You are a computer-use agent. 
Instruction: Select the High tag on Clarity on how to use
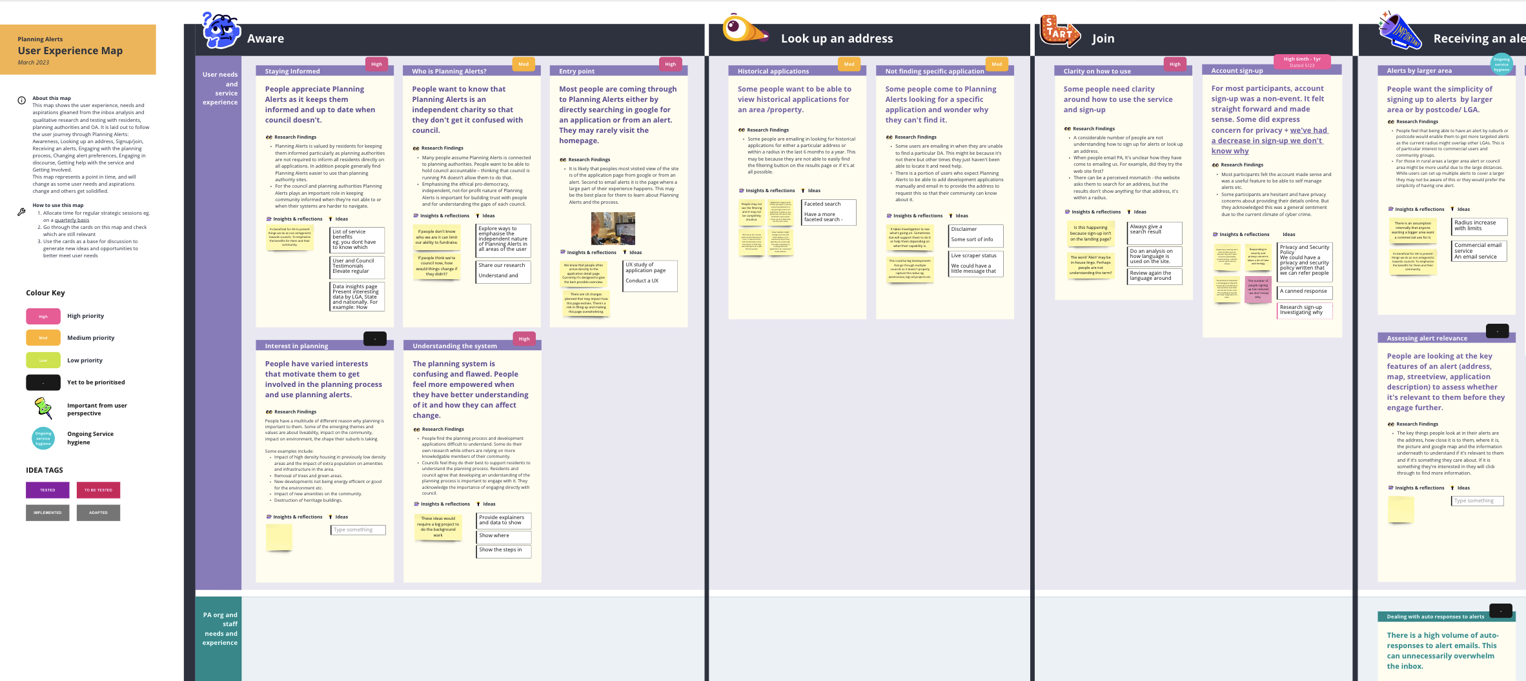[x=1175, y=64]
